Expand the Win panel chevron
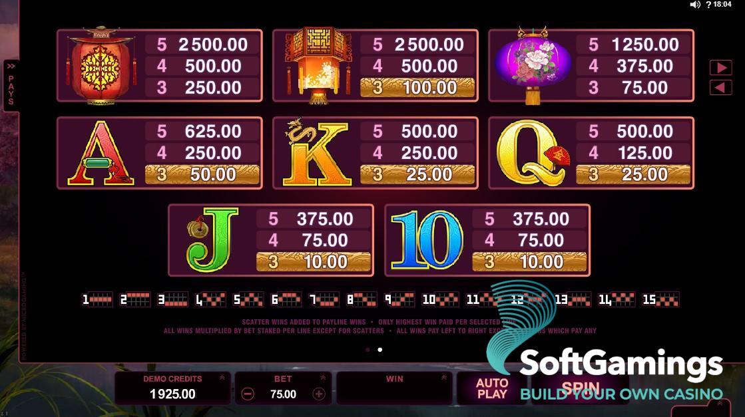The height and width of the screenshot is (417, 745). pos(444,378)
